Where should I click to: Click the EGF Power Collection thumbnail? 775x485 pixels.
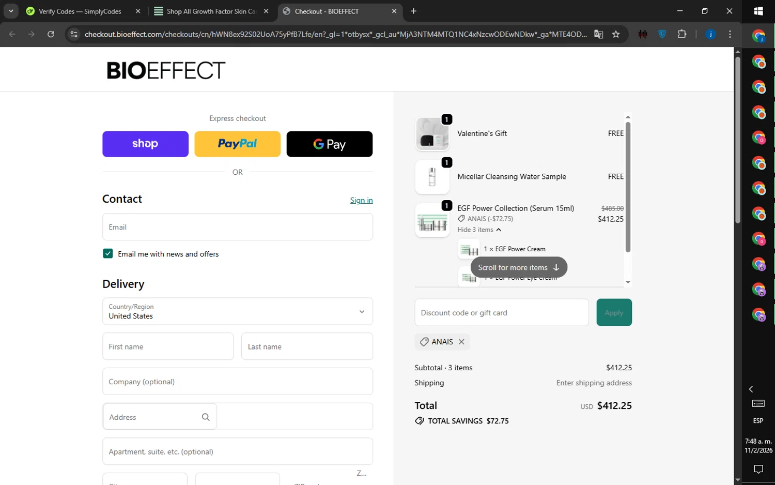tap(432, 220)
